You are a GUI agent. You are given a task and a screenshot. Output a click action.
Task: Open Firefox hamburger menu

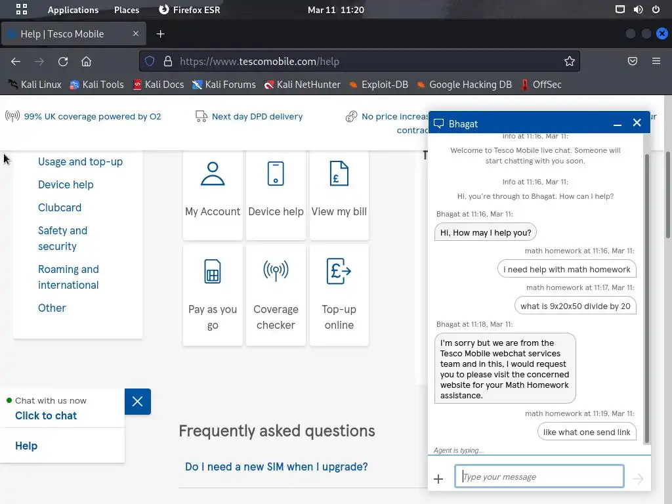coord(656,61)
